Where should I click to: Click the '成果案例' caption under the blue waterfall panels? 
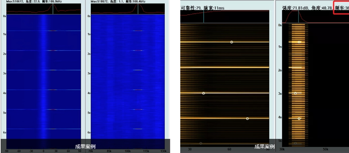pos(85,146)
